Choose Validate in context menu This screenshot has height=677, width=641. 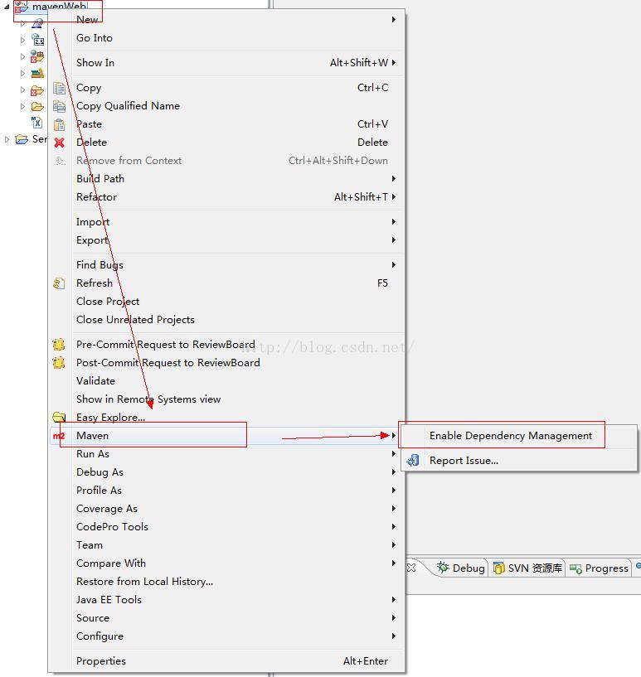[x=95, y=381]
